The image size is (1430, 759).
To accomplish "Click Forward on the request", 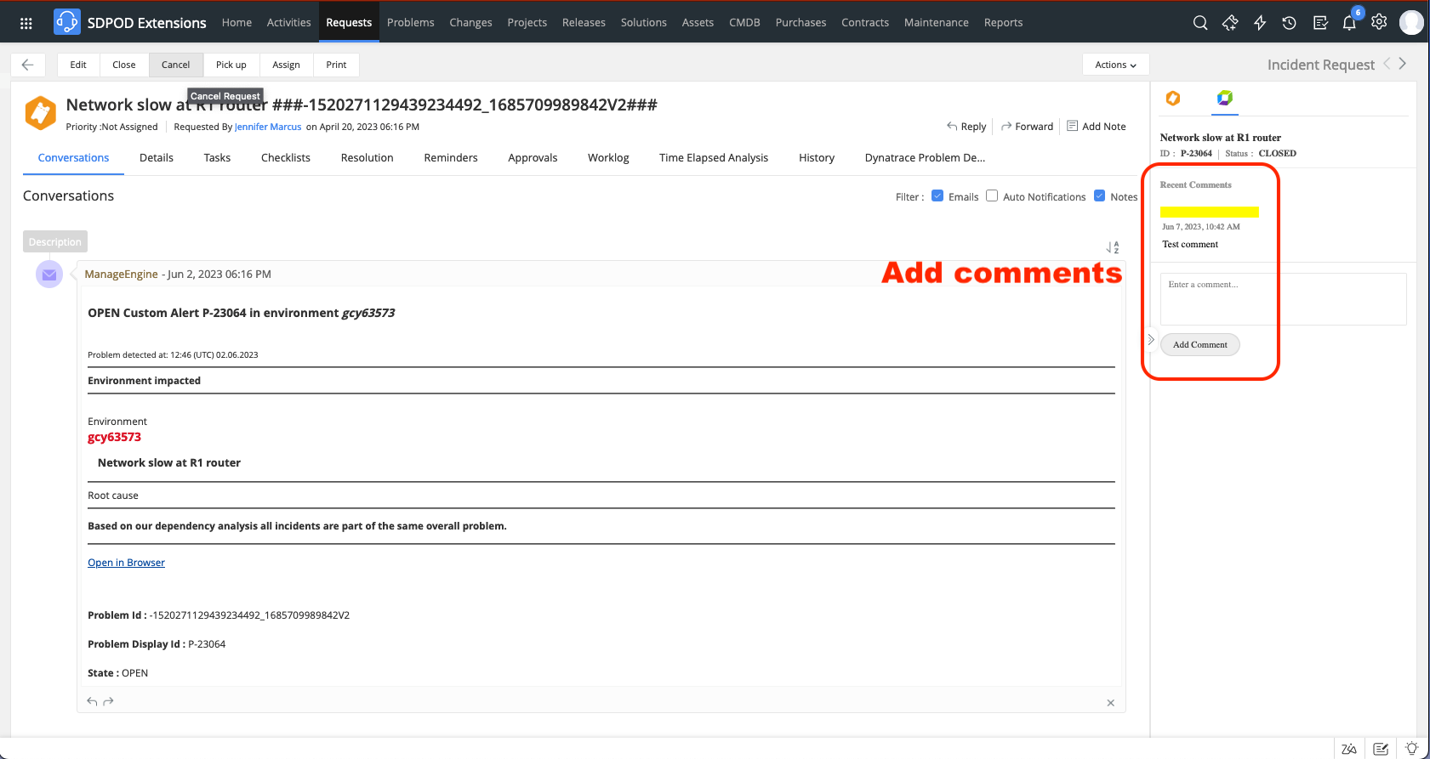I will 1028,127.
